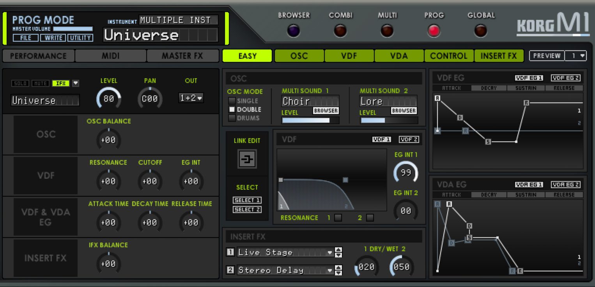This screenshot has height=287, width=595.
Task: Click insert effect slot 2 number icon
Action: (x=230, y=269)
